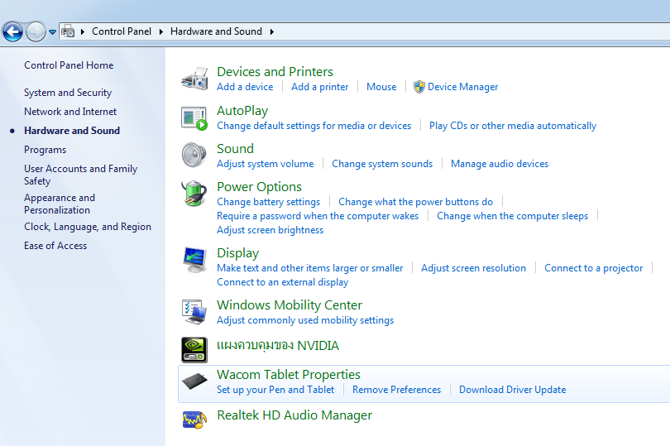Open Windows Mobility Center heading

290,305
